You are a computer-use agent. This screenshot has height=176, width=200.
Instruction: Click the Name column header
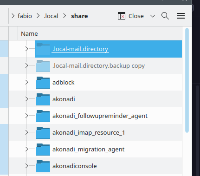tap(100, 33)
